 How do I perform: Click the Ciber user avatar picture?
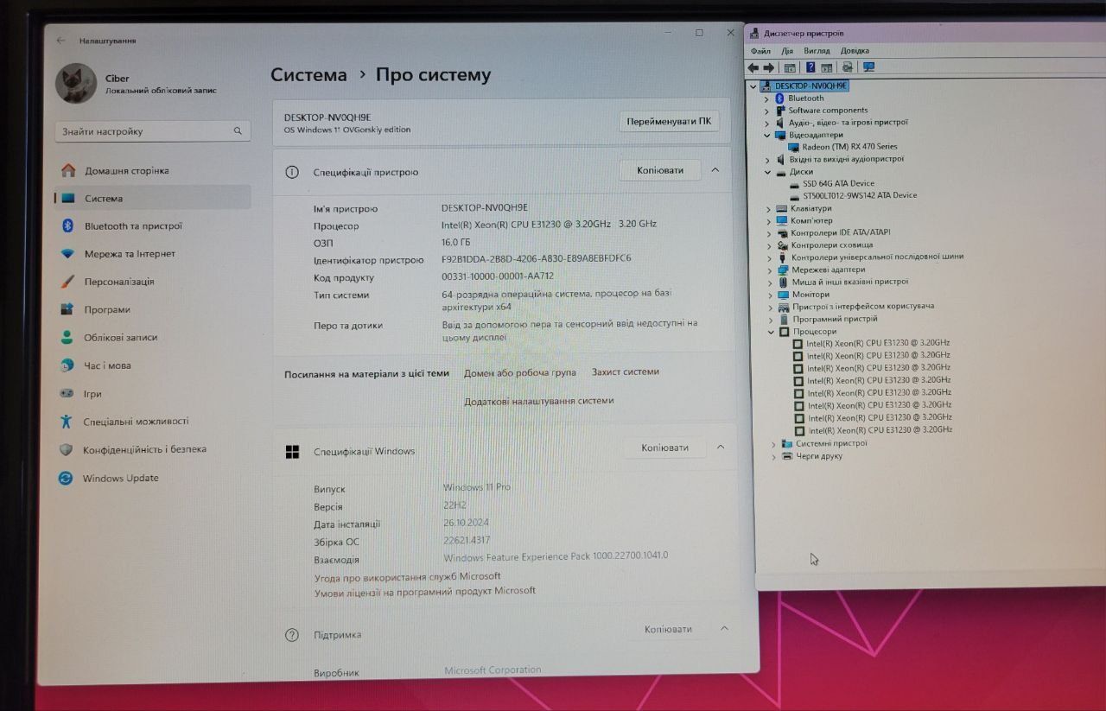(x=76, y=83)
